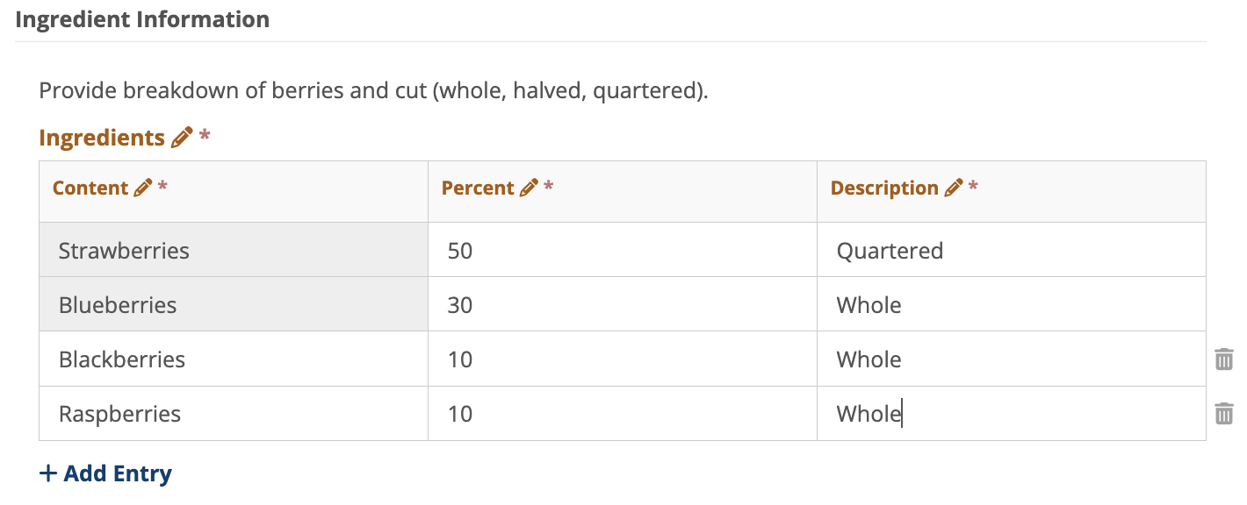Viewport: 1247px width, 505px height.
Task: Select the Strawberries content cell
Action: click(x=234, y=251)
